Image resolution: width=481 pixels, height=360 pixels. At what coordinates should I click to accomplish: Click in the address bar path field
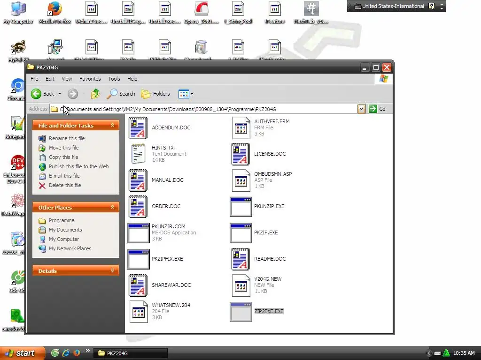[204, 109]
